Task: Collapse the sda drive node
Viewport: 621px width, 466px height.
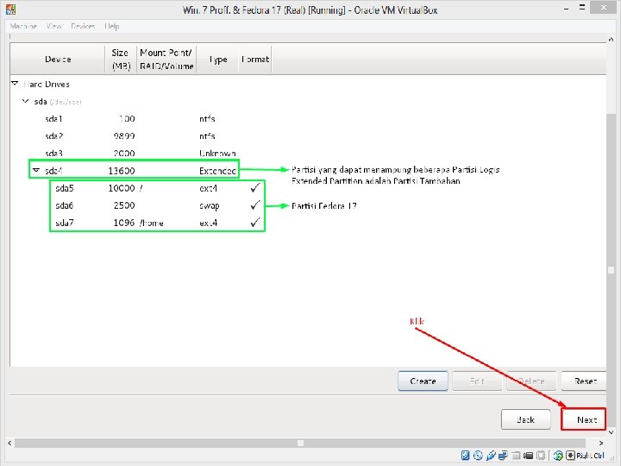Action: pos(26,101)
